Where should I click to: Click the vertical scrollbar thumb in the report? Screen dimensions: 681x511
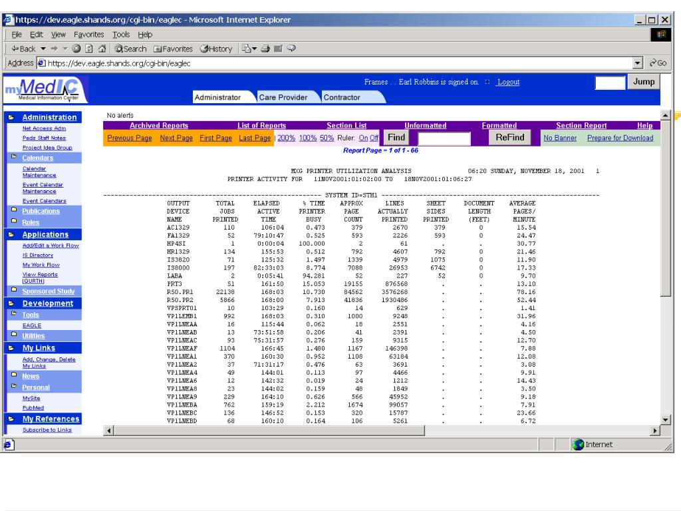tap(665, 208)
